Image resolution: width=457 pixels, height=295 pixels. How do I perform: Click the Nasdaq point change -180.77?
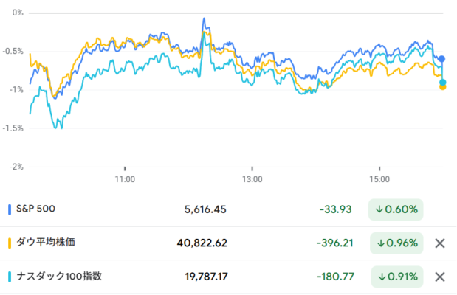pos(335,277)
